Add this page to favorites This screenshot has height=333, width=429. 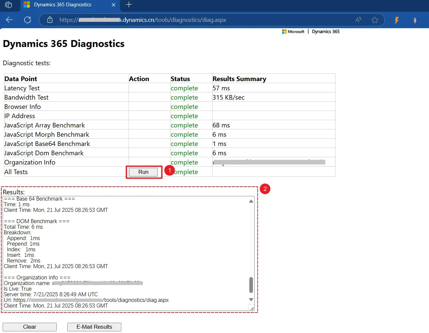[375, 20]
